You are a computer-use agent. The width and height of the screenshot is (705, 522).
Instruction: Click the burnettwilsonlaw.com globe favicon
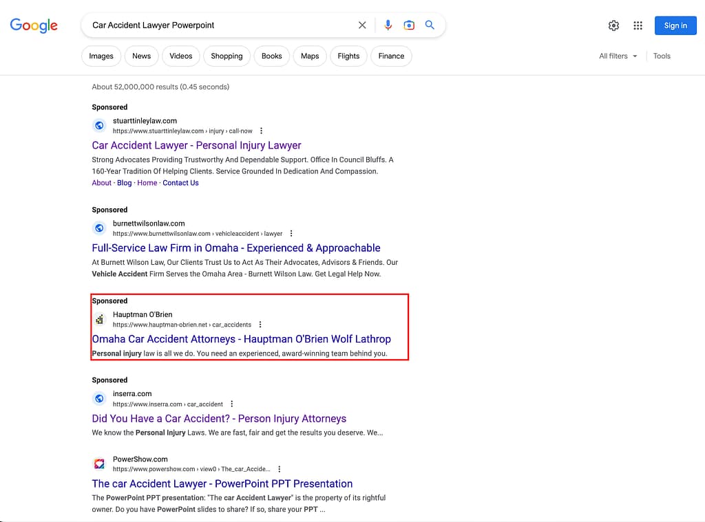click(99, 228)
